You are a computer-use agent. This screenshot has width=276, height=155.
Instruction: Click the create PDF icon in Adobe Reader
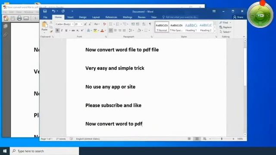point(6,18)
